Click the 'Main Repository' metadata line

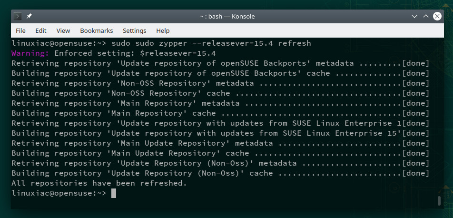220,103
